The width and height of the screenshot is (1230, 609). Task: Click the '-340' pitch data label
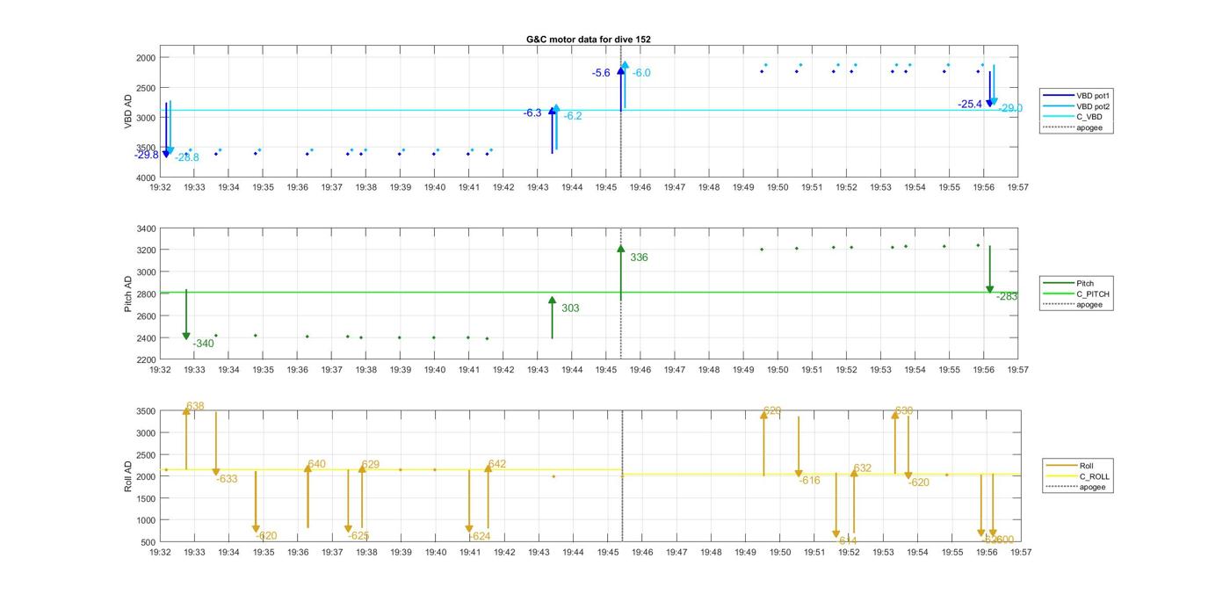[x=204, y=344]
